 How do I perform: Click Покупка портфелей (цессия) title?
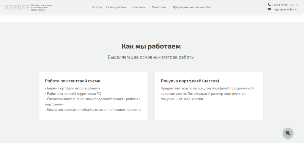pyautogui.click(x=190, y=81)
